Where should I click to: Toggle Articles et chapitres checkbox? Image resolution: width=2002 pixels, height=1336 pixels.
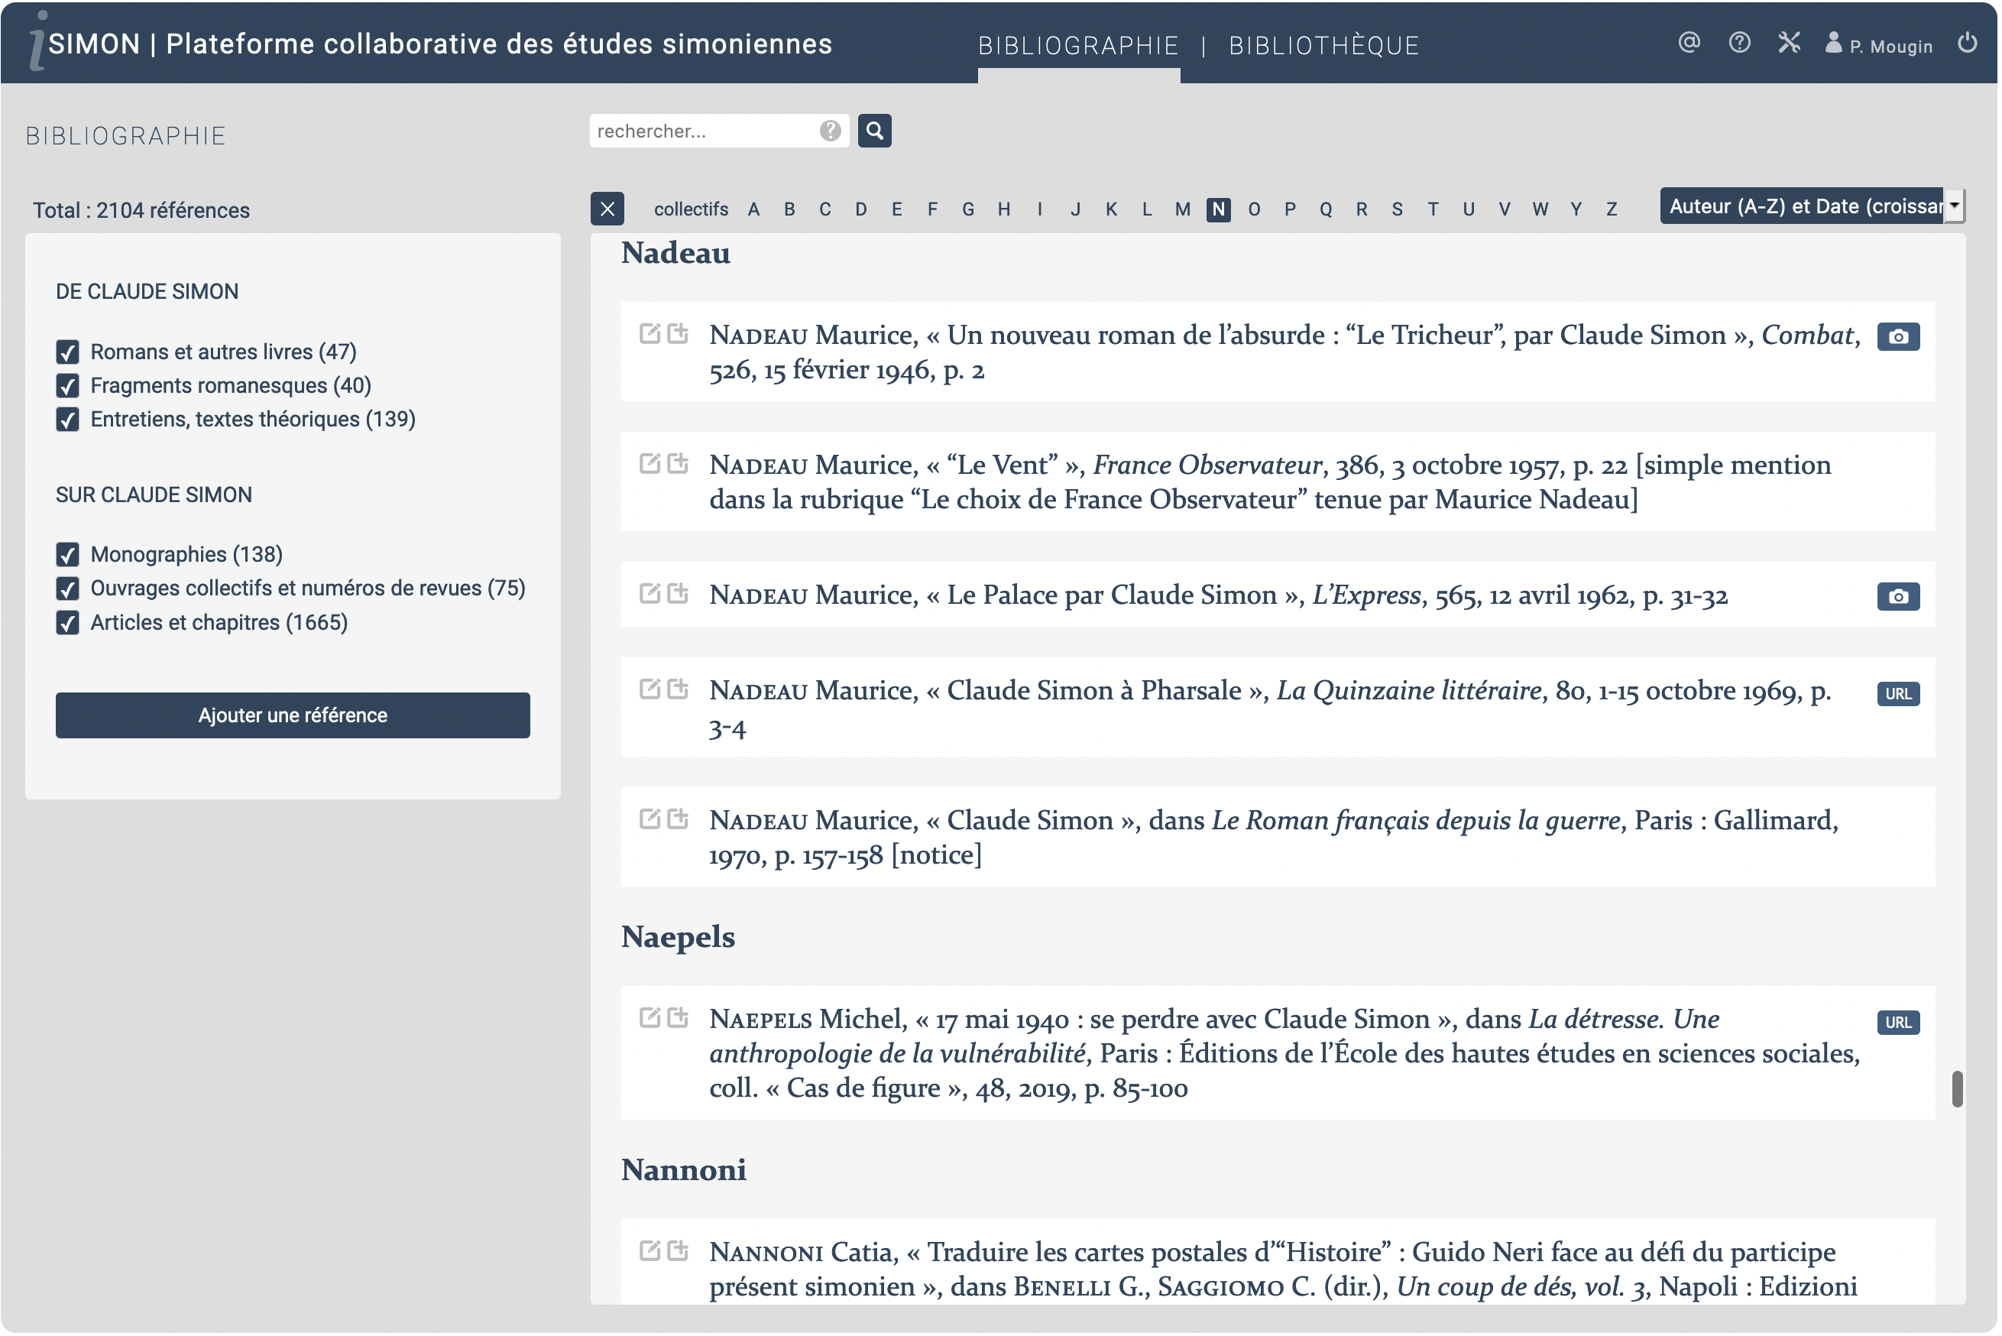pos(67,624)
